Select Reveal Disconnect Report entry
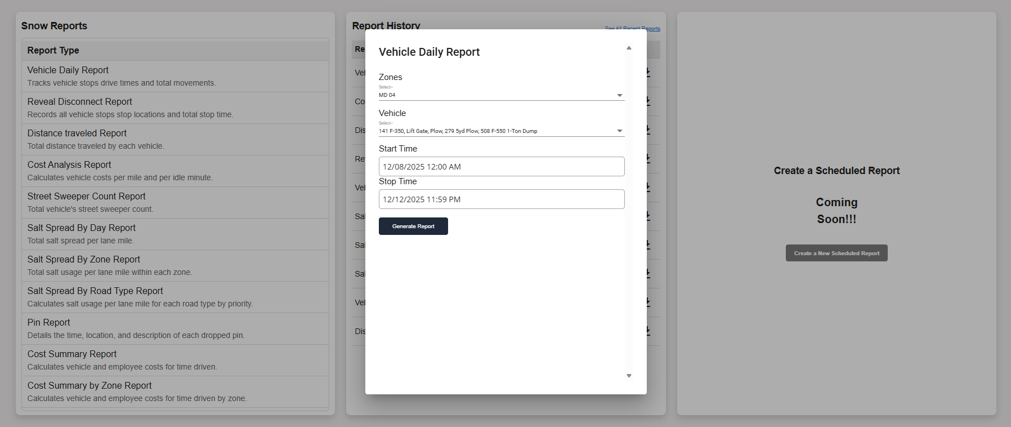Screen dimensions: 1011x427 [79, 102]
